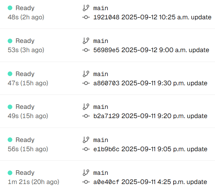Click the Ready status of the 53s deployment
This screenshot has width=215, height=192.
[x=25, y=41]
